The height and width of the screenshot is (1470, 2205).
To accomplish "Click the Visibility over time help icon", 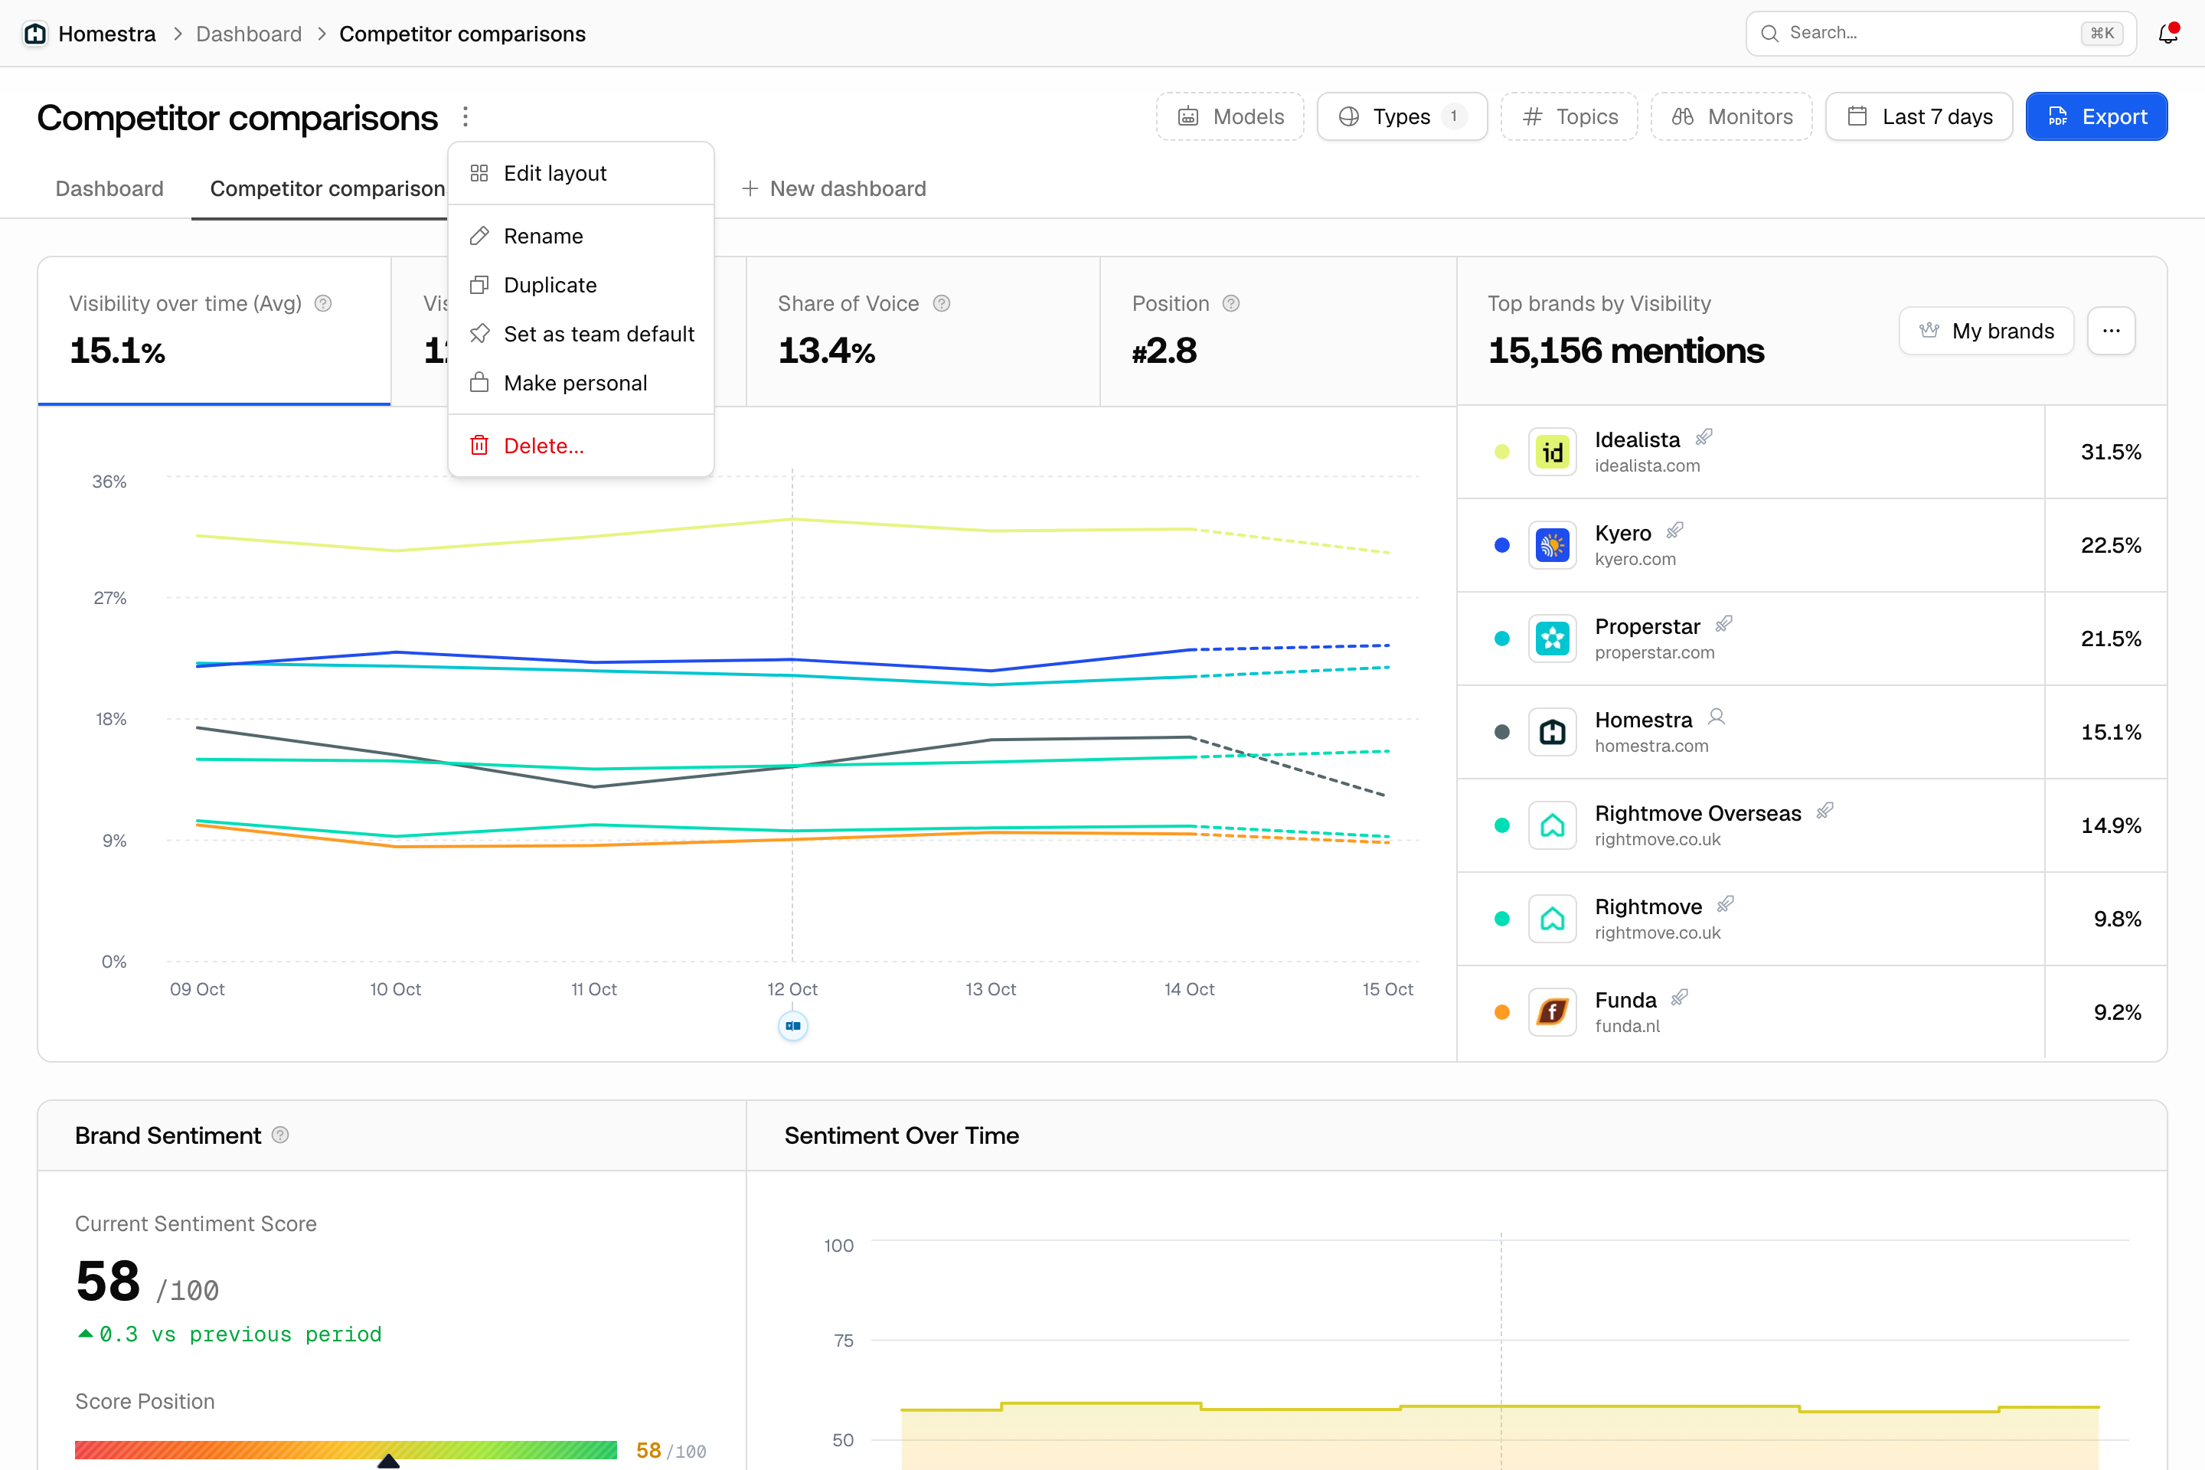I will point(323,304).
